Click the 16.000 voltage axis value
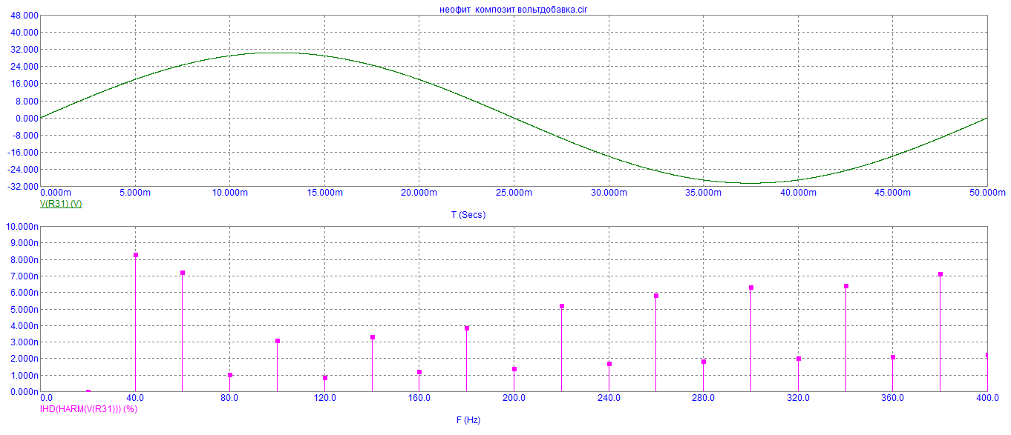1011x435 pixels. (25, 84)
